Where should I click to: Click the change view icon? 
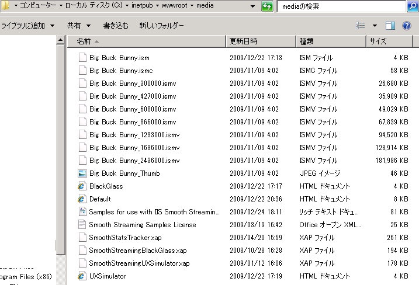point(361,26)
